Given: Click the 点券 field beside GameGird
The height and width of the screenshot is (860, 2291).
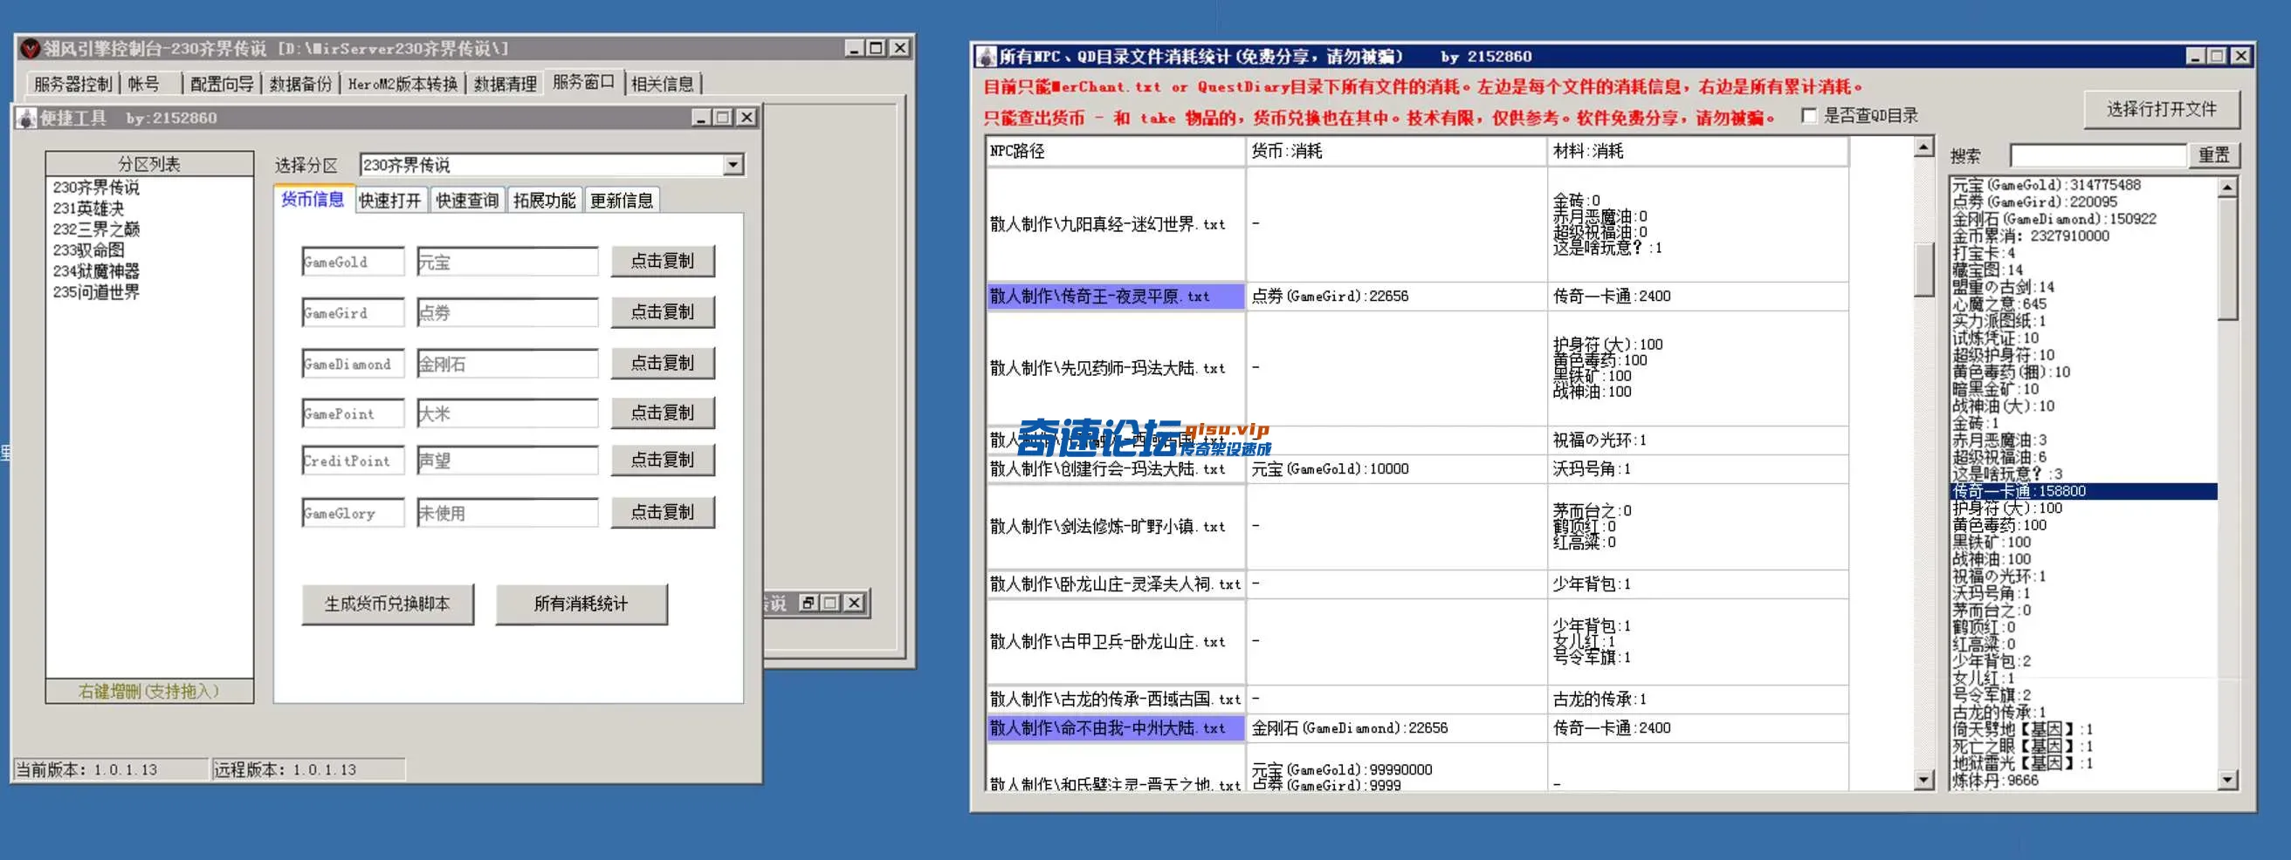Looking at the screenshot, I should (x=507, y=313).
